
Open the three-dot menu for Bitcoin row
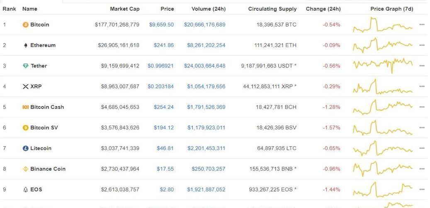pos(422,25)
